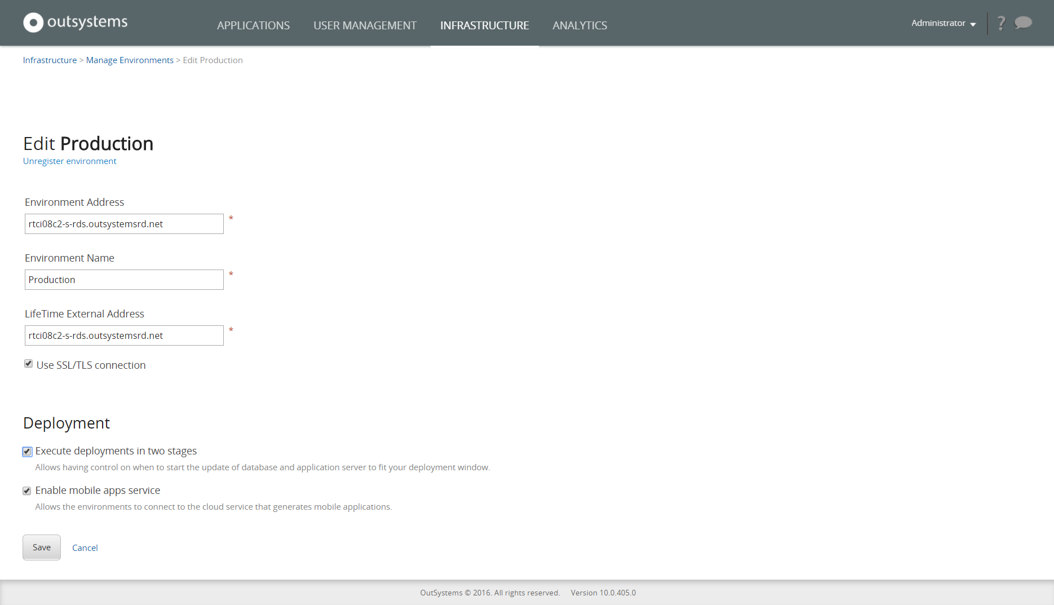The width and height of the screenshot is (1054, 605).
Task: Click the Infrastructure breadcrumb link
Action: click(x=50, y=60)
